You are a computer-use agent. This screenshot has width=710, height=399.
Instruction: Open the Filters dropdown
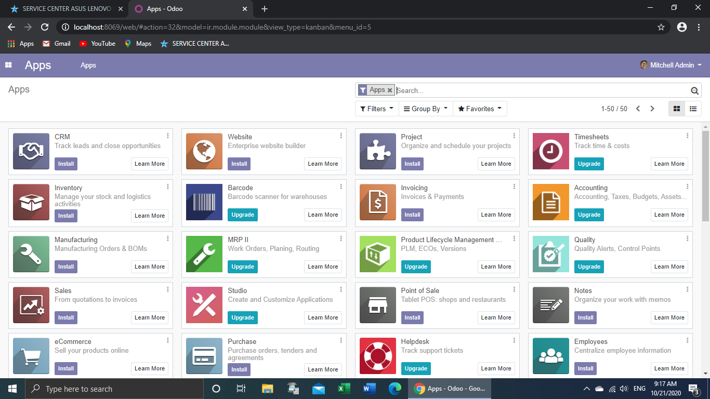377,109
